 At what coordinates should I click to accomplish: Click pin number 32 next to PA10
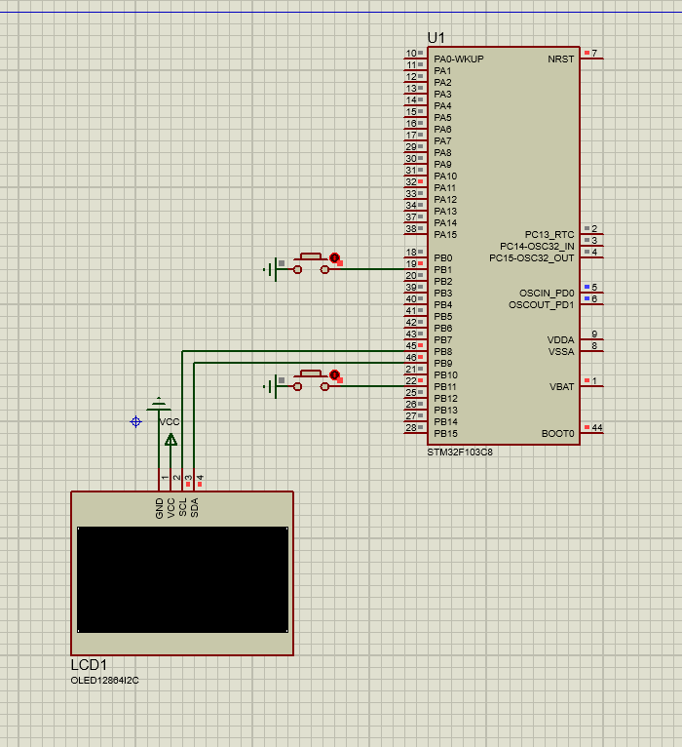pyautogui.click(x=411, y=181)
